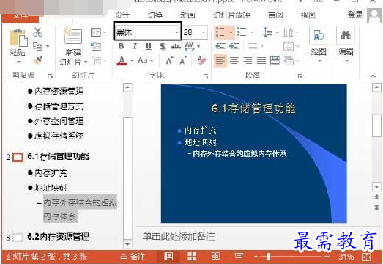Viewport: 383px width, 264px height.
Task: Open the columns button
Action: tap(256, 46)
